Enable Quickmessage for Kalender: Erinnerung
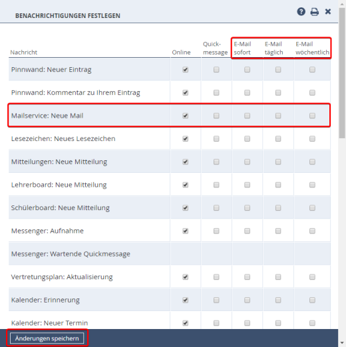 tap(216, 300)
